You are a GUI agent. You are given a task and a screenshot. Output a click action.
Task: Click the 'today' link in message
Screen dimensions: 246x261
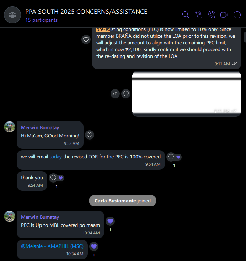[x=55, y=157]
